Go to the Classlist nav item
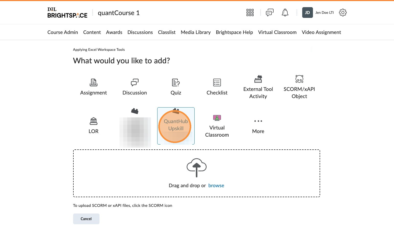The height and width of the screenshot is (237, 394). click(167, 32)
